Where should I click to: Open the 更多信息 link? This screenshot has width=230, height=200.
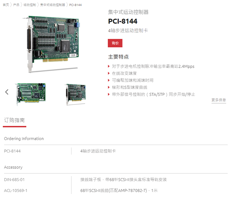click(x=219, y=100)
